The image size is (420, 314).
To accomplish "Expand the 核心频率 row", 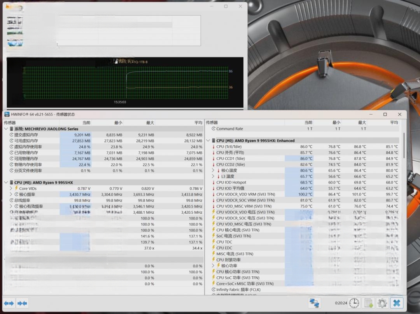I will coord(11,194).
